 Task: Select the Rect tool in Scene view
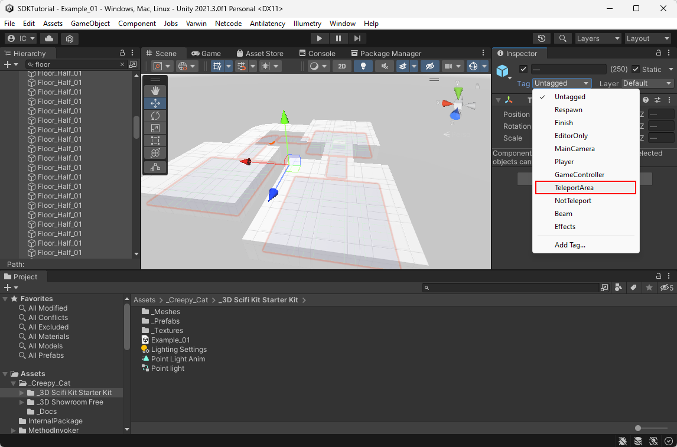[155, 141]
